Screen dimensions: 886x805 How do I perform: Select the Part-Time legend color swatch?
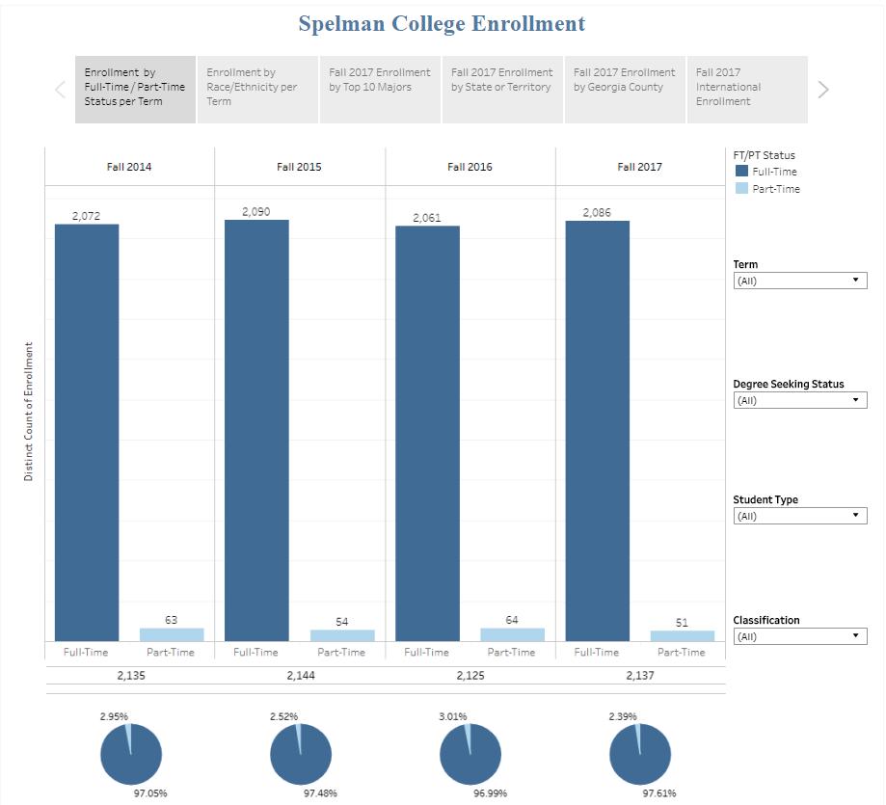click(x=741, y=188)
